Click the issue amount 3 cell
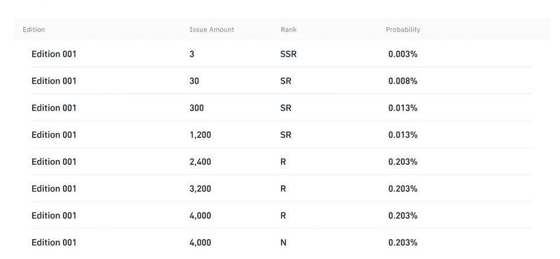Viewport: 560px width, 259px height. 192,54
